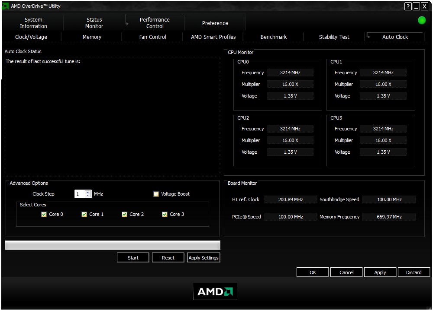Click CPU2 Multiplier value 16.00 X
The width and height of the screenshot is (433, 310).
point(290,140)
